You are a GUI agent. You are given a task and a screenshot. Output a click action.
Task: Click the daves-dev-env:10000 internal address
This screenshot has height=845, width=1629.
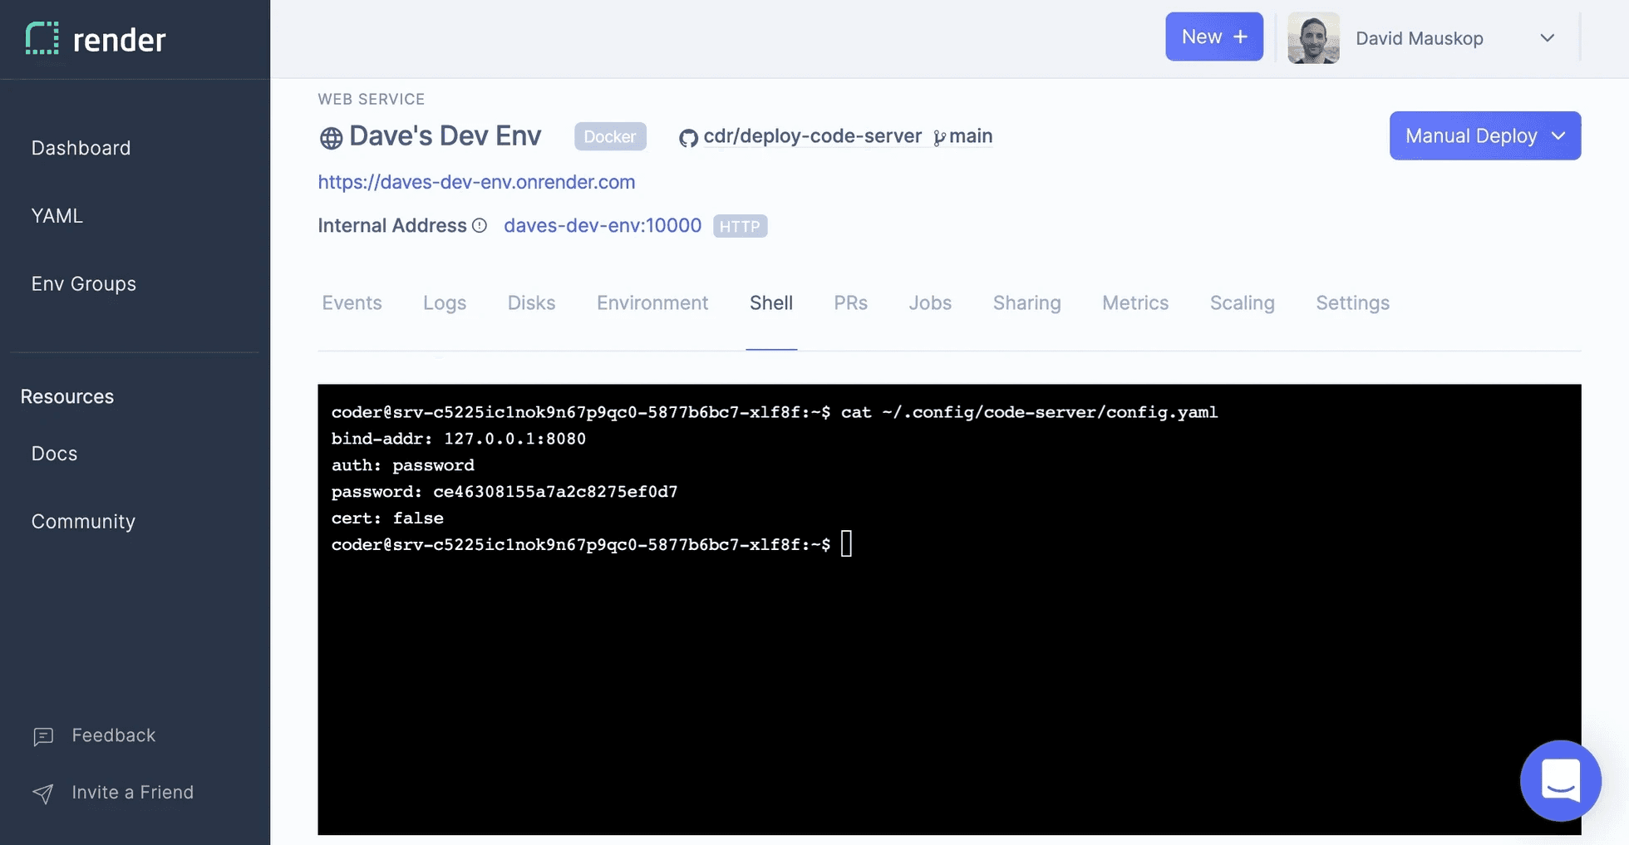coord(603,225)
